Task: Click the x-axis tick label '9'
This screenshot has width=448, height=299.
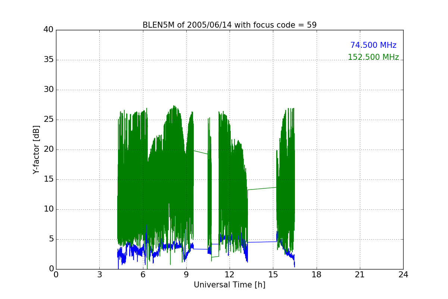Action: (186, 275)
